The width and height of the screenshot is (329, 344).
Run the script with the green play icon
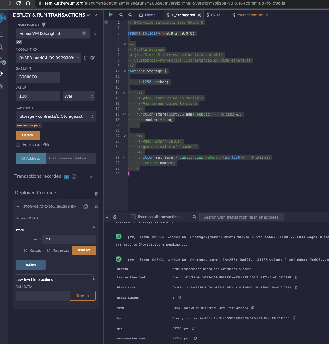pos(110,15)
